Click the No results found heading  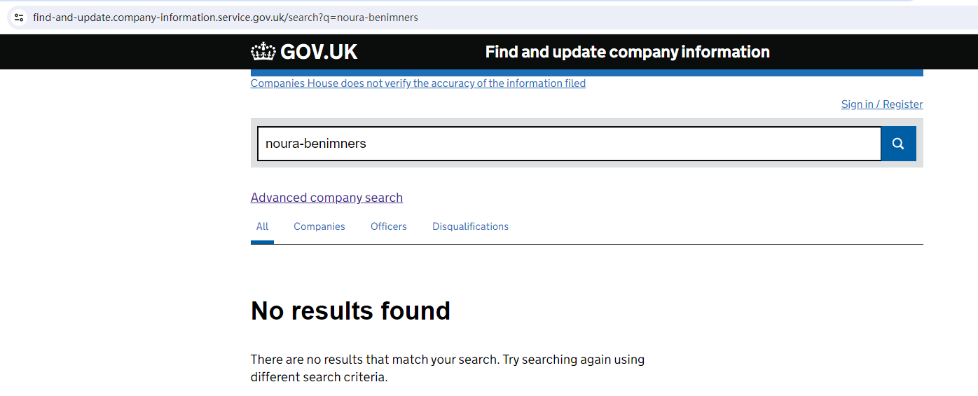(350, 310)
